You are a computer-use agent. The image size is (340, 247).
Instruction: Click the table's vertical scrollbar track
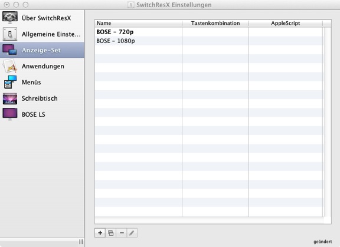[328, 121]
